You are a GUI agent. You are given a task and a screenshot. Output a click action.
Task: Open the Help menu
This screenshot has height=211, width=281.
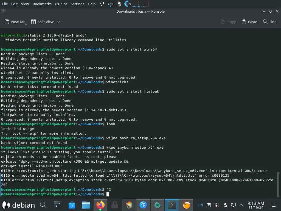tap(92, 4)
